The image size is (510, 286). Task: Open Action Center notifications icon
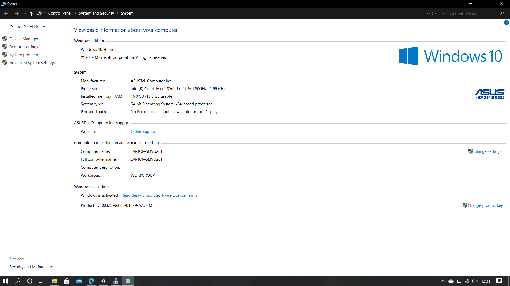pos(499,281)
